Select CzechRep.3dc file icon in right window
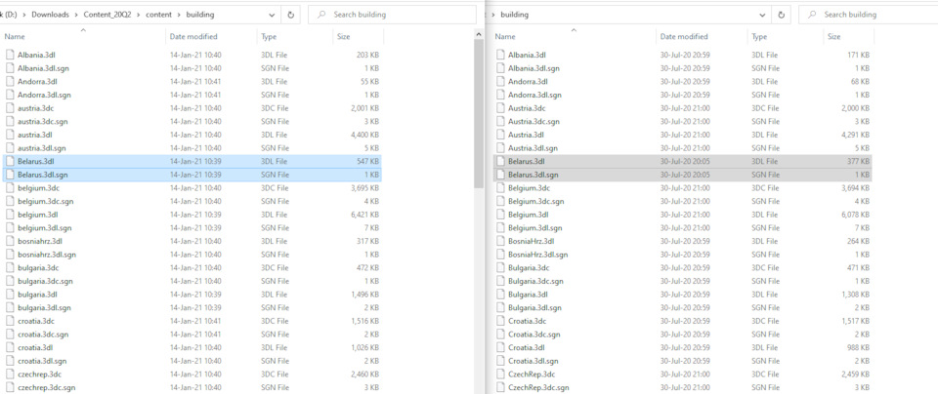This screenshot has width=938, height=394. (500, 374)
